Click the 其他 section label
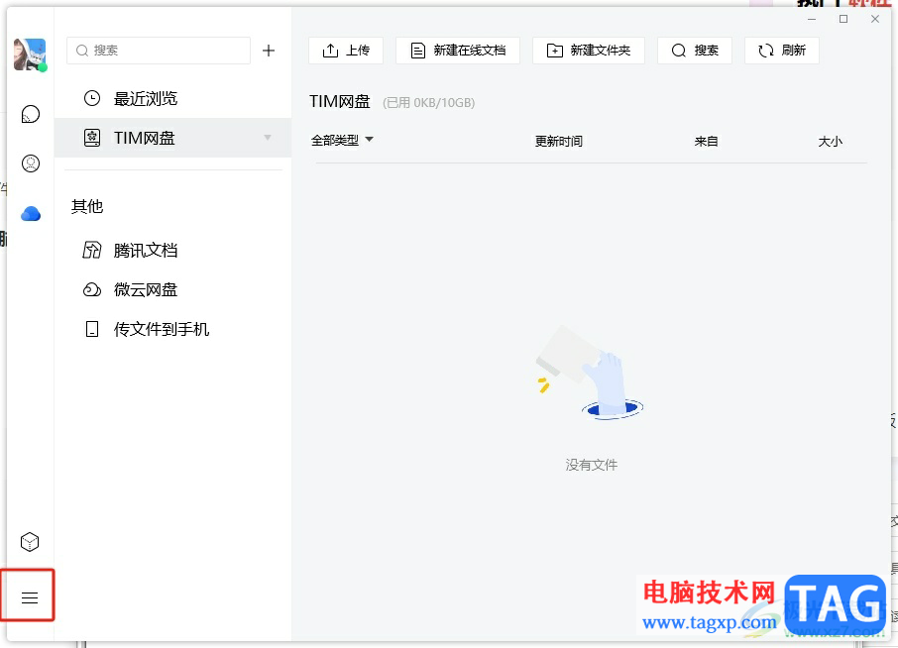898x648 pixels. (x=87, y=206)
